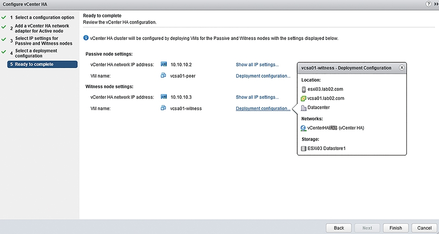Show all IP settings for Witness node

click(257, 97)
